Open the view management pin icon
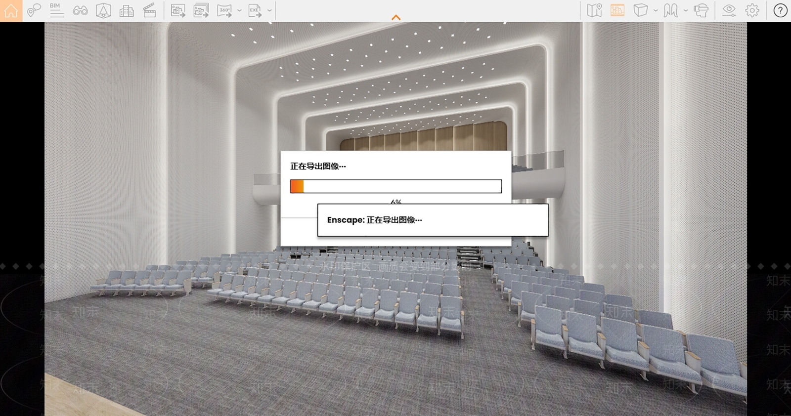This screenshot has width=791, height=416. [x=34, y=10]
